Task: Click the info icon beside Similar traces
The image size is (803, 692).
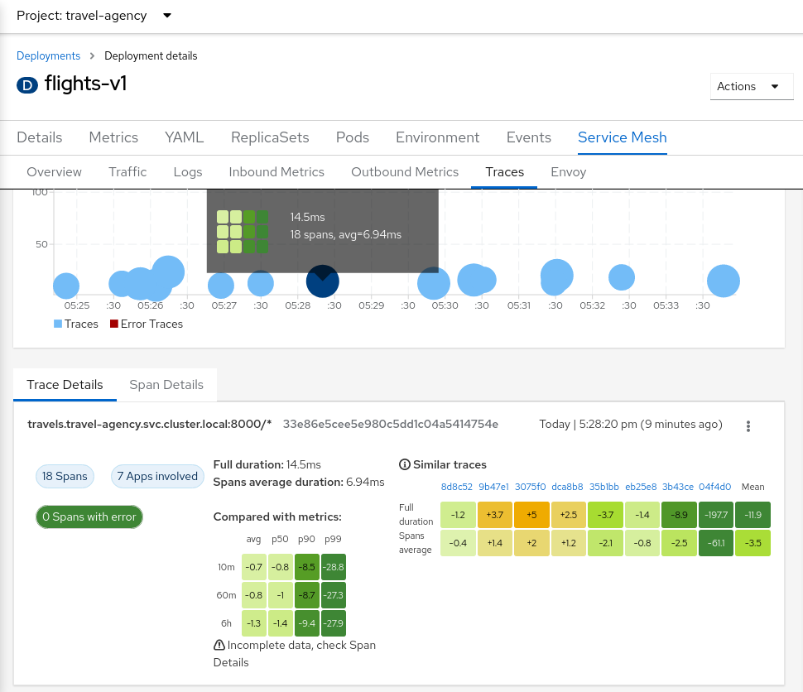Action: tap(405, 464)
